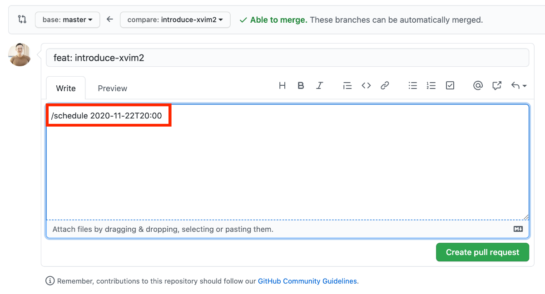Switch to the Write tab
The width and height of the screenshot is (545, 294).
click(66, 88)
